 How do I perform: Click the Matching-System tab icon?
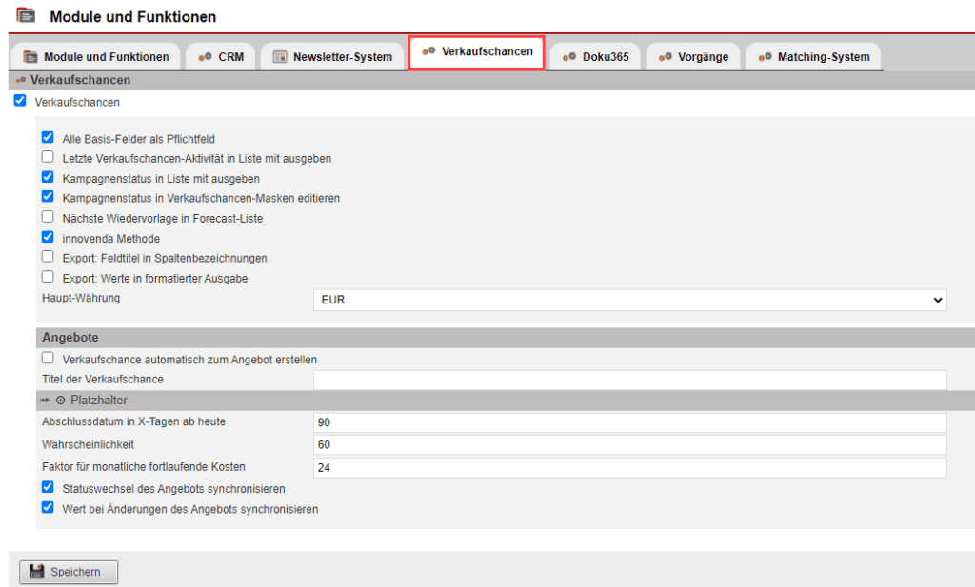(765, 56)
